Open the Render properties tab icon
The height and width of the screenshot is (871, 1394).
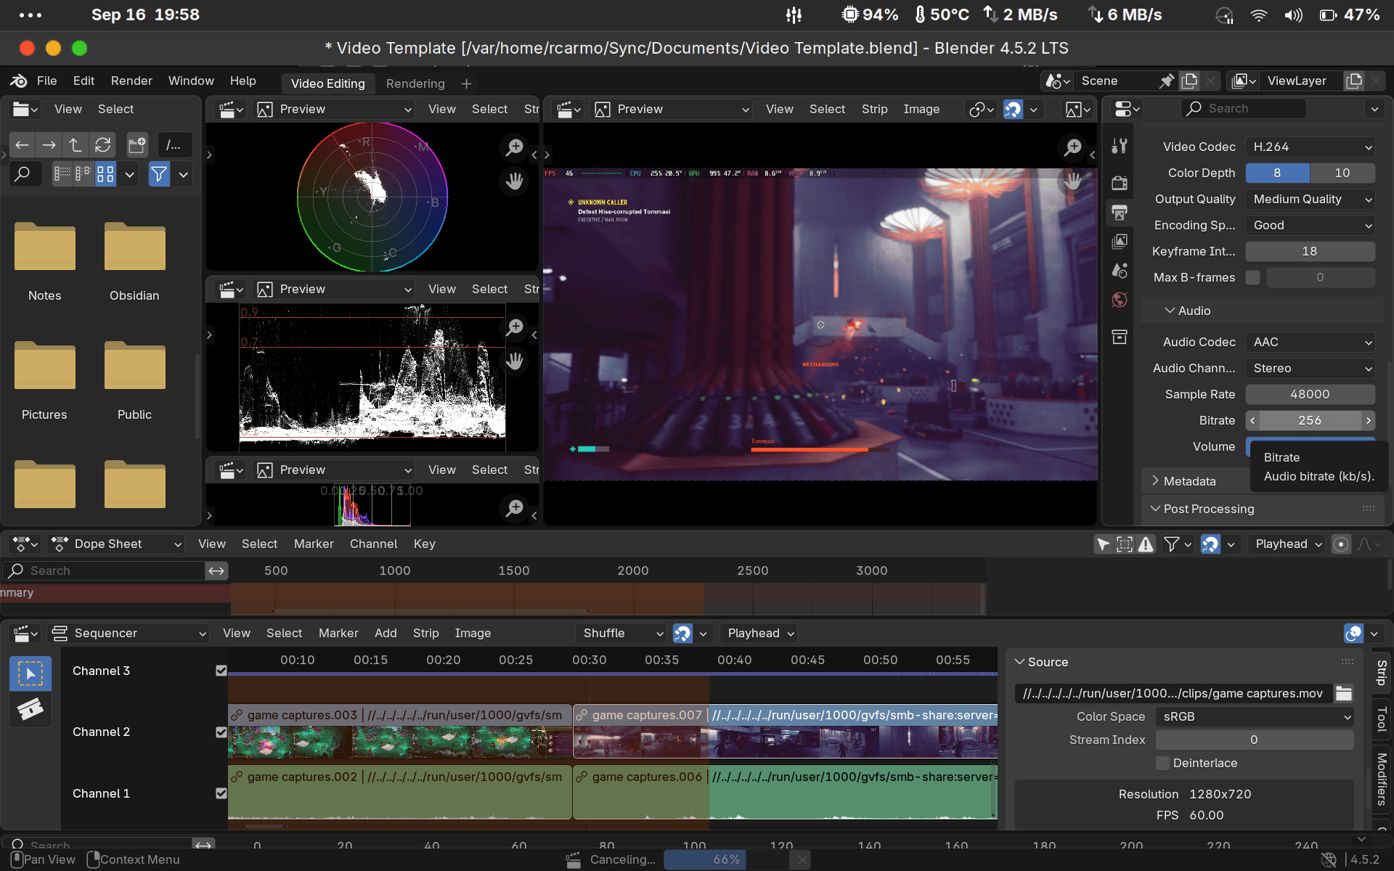coord(1120,182)
